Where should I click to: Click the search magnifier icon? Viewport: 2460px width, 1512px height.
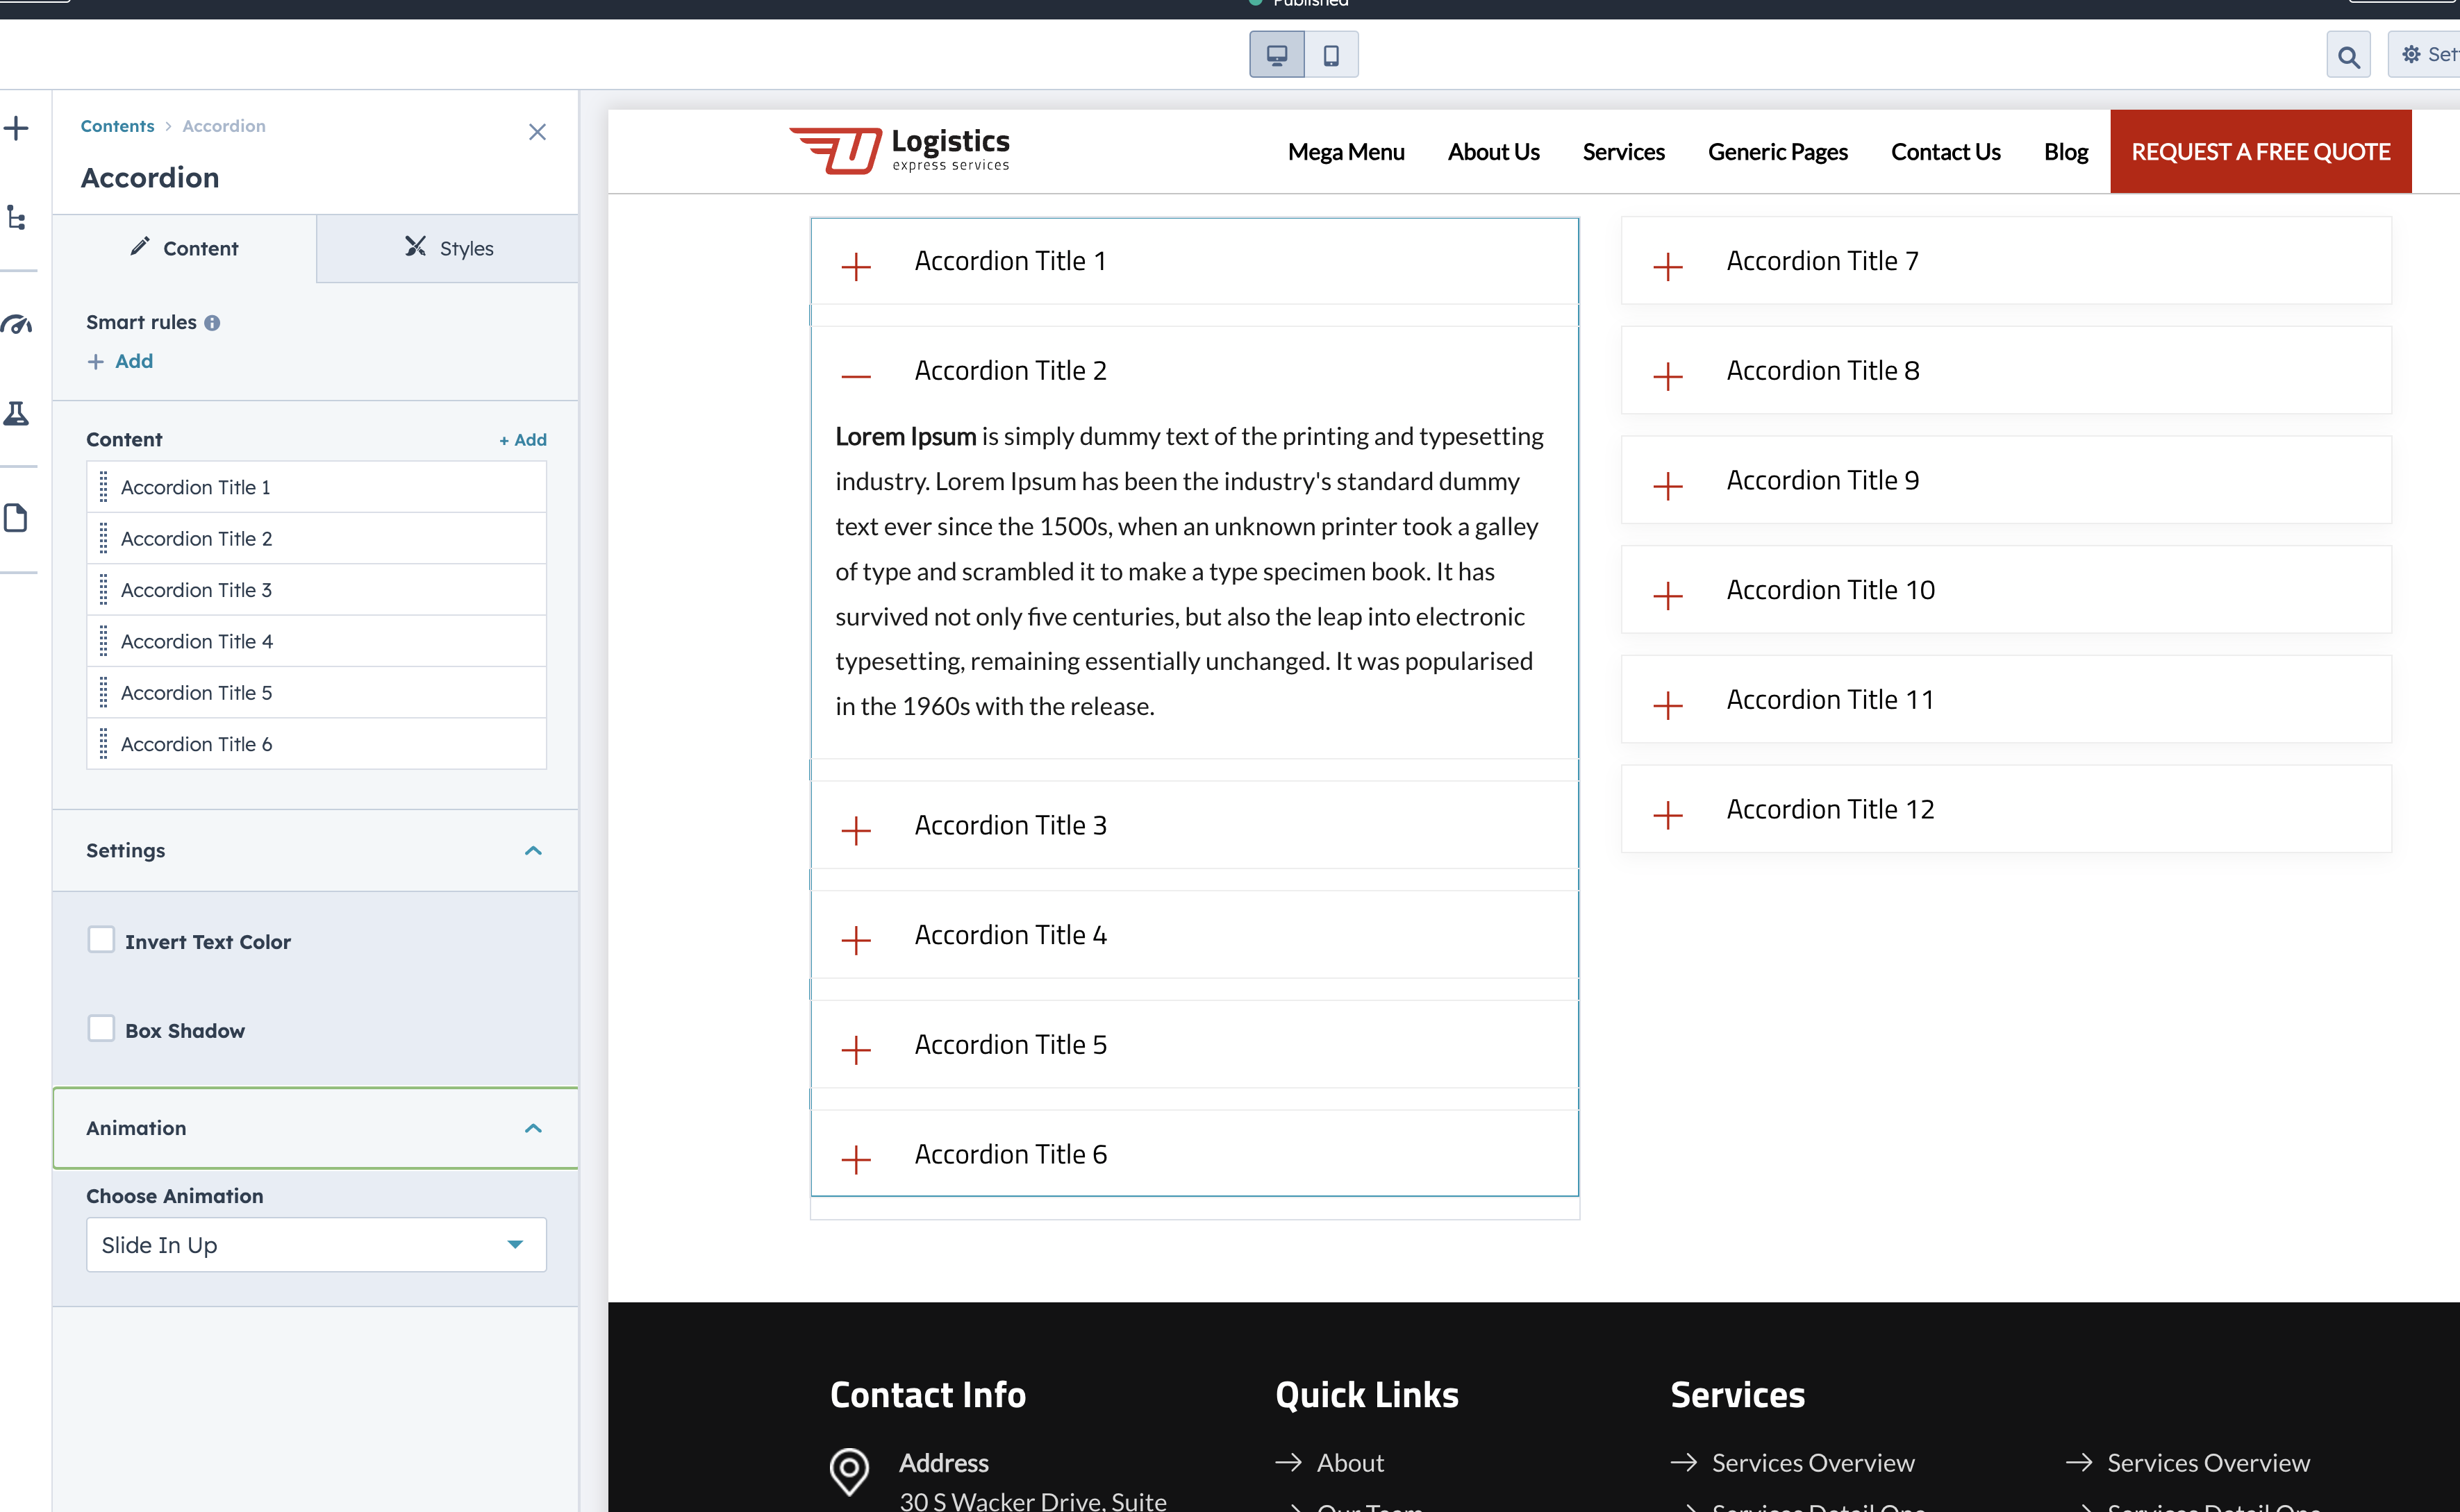tap(2348, 56)
